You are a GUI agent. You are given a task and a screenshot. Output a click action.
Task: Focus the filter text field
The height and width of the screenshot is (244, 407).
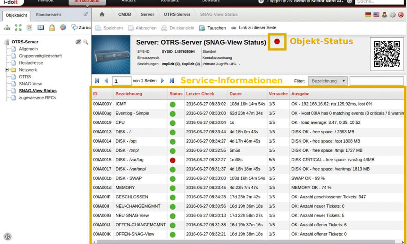pyautogui.click(x=377, y=81)
